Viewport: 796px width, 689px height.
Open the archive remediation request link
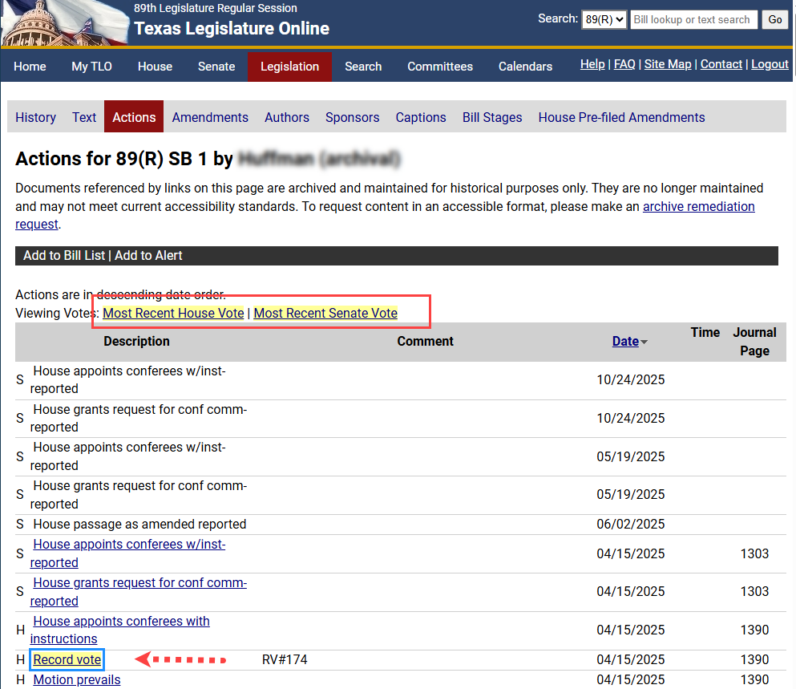[x=698, y=206]
